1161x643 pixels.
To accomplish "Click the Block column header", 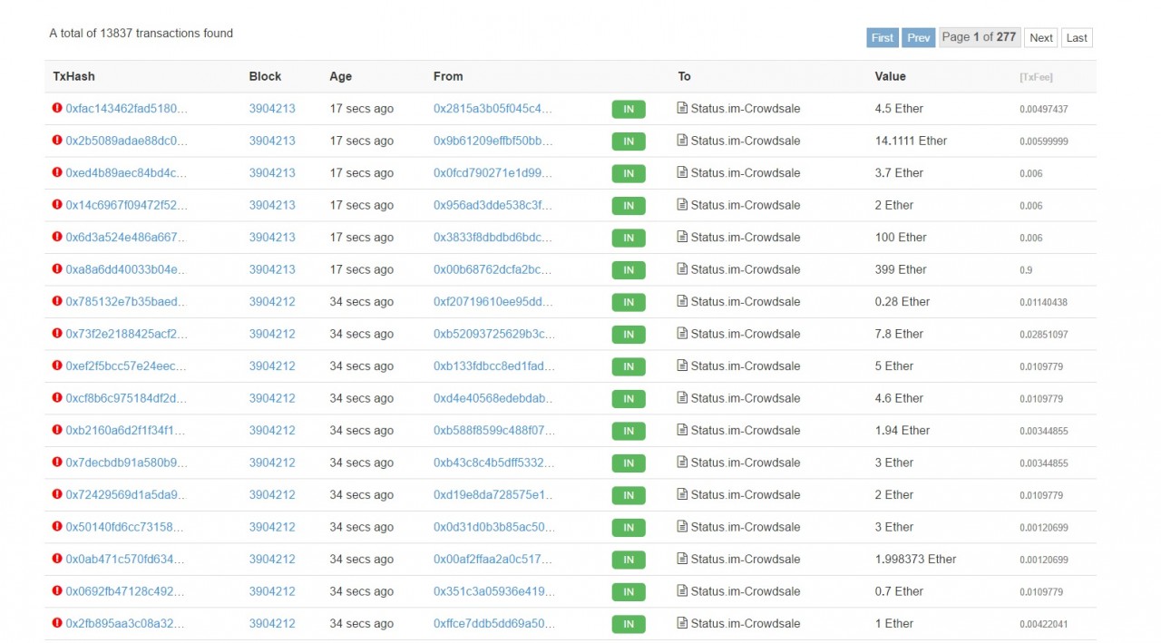I will click(x=265, y=76).
